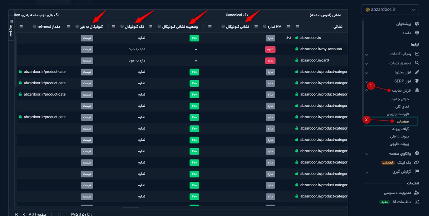This screenshot has width=429, height=216.
Task: Open column menu for تگ کنونیکال
Action: coord(114,26)
